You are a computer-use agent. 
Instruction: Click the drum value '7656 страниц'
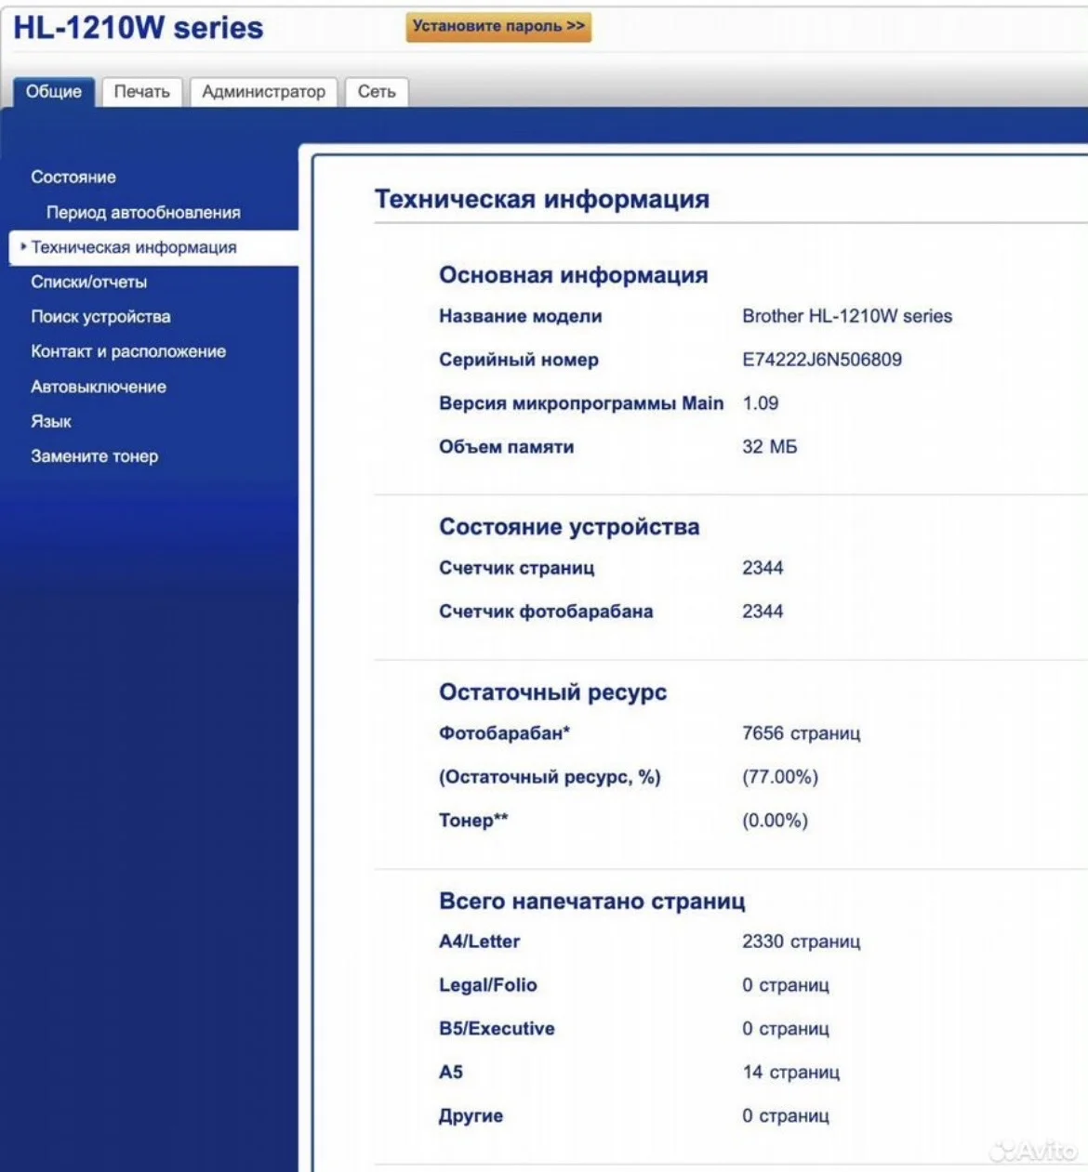click(x=802, y=733)
